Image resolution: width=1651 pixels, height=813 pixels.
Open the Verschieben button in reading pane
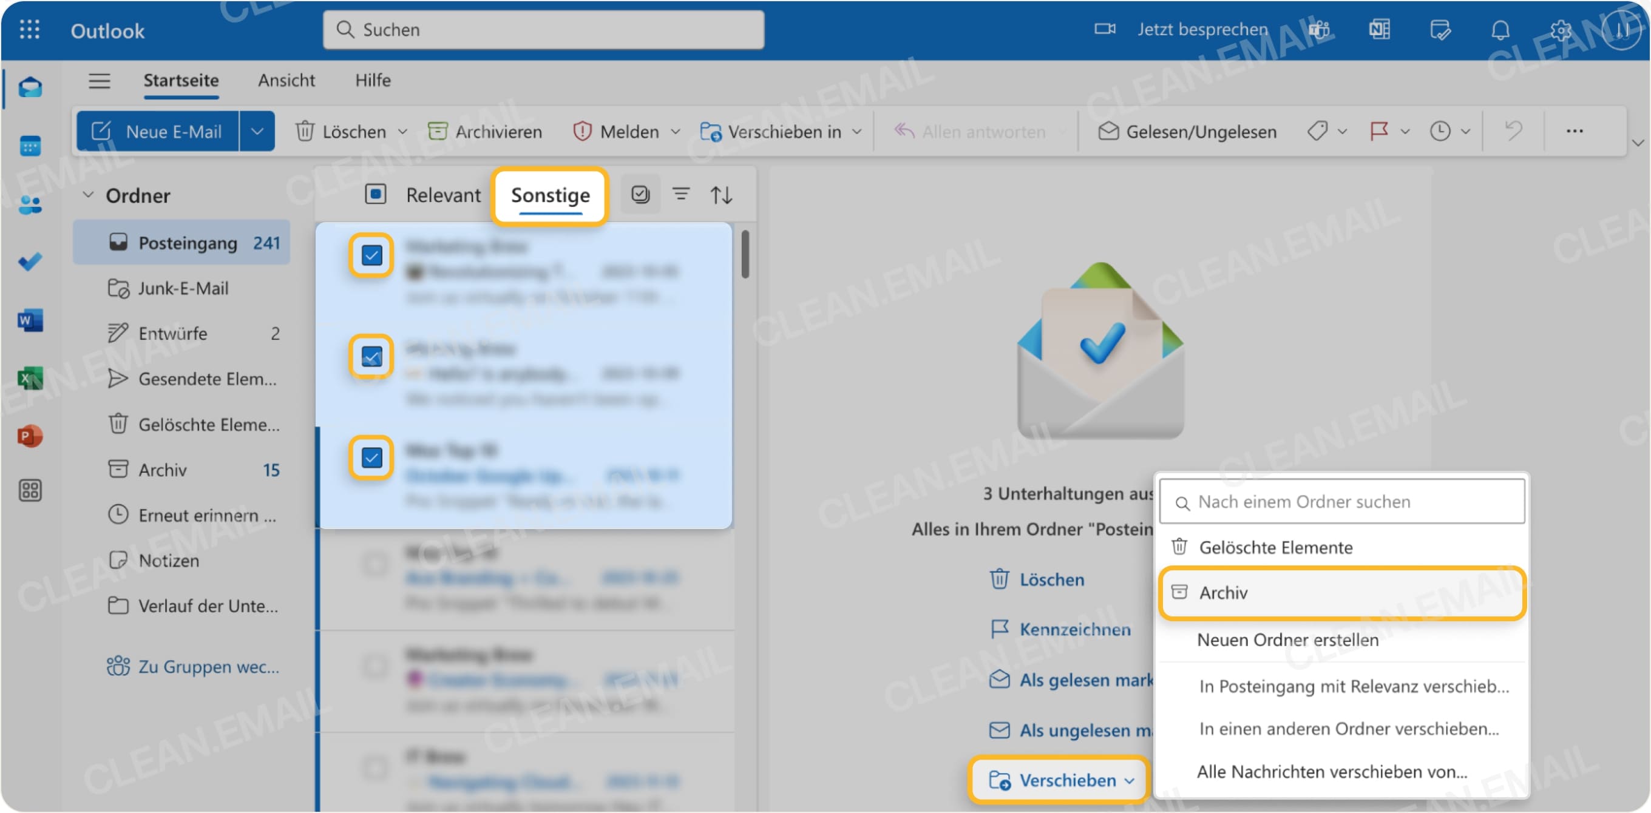coord(1060,780)
